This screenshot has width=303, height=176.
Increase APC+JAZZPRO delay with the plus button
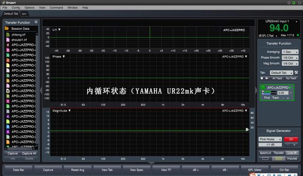[x=288, y=98]
